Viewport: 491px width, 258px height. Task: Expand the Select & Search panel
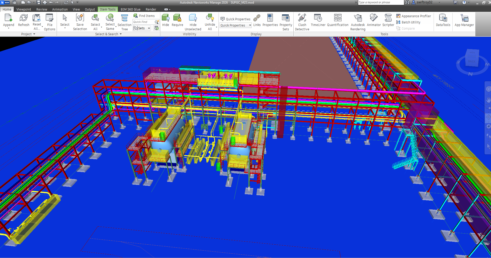108,34
